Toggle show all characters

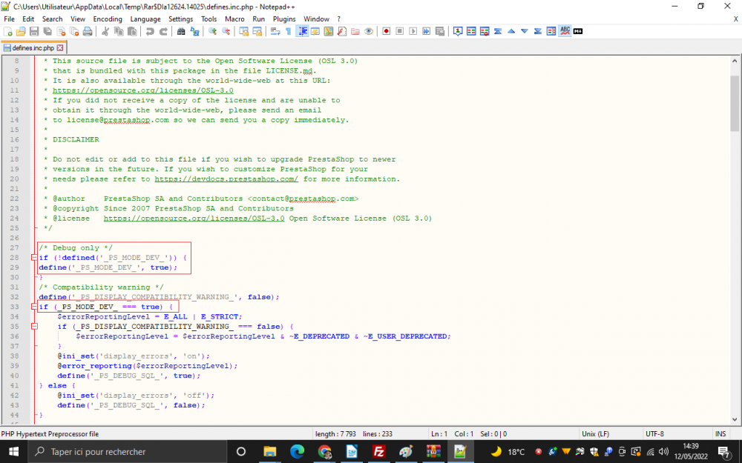pos(288,33)
